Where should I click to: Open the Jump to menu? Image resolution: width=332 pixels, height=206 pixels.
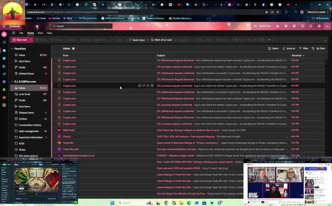pos(289,48)
